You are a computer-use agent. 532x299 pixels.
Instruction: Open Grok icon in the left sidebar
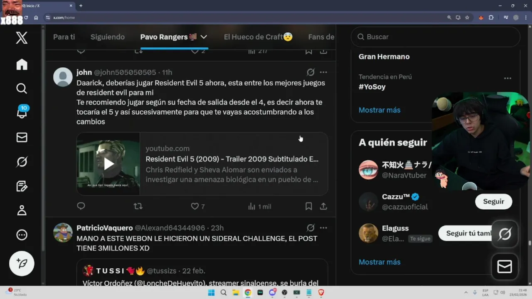[x=22, y=162]
